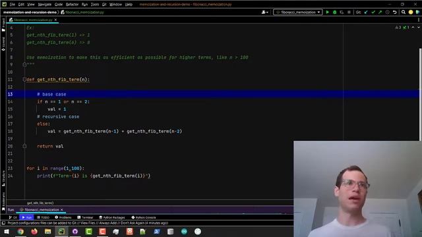
Task: Update project from Git (blue arrow)
Action: coord(366,12)
